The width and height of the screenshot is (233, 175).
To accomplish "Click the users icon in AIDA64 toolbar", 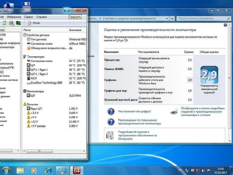I will click(x=11, y=23).
